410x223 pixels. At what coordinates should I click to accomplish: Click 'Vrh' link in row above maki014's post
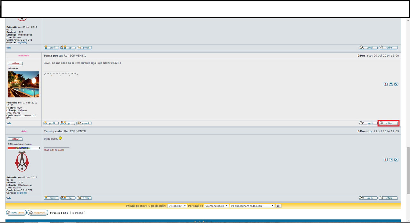8,48
